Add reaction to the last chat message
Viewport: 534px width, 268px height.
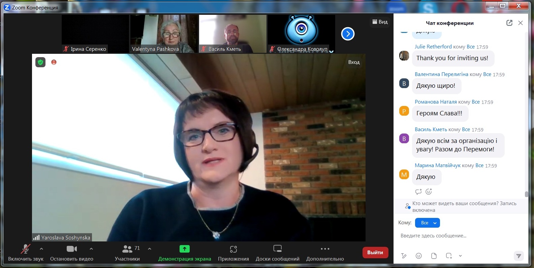429,192
